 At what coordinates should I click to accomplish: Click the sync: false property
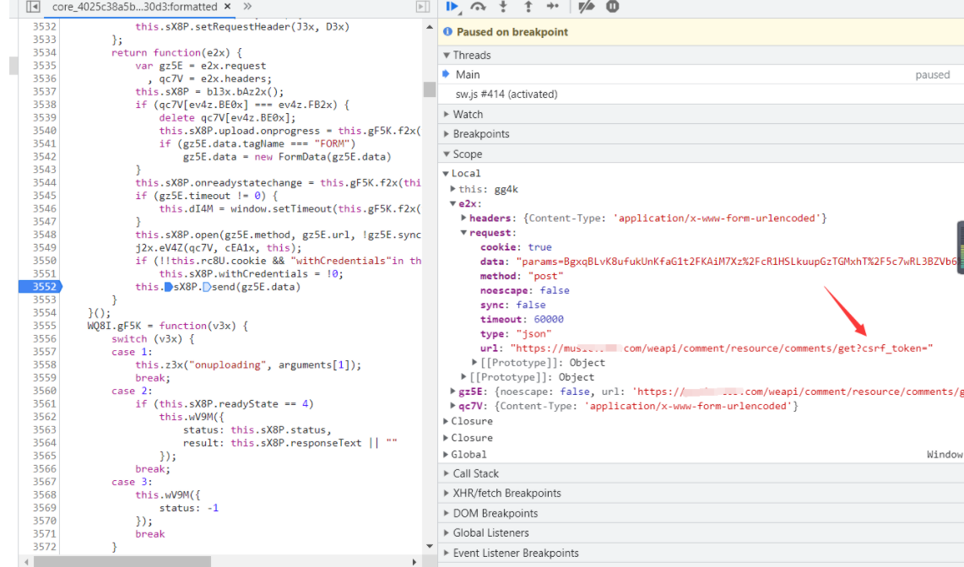[512, 305]
